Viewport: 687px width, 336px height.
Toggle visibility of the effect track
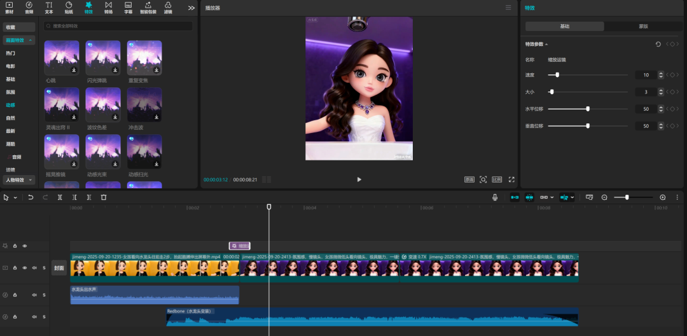pyautogui.click(x=25, y=246)
